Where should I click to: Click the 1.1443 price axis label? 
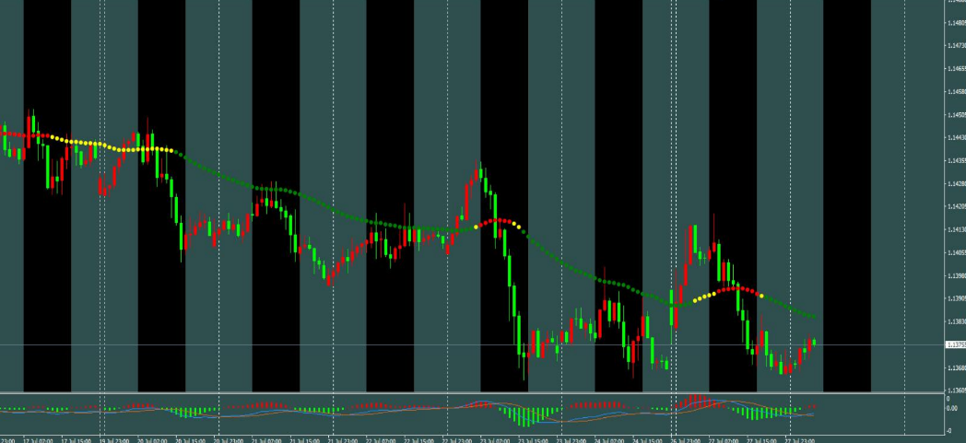click(x=957, y=138)
